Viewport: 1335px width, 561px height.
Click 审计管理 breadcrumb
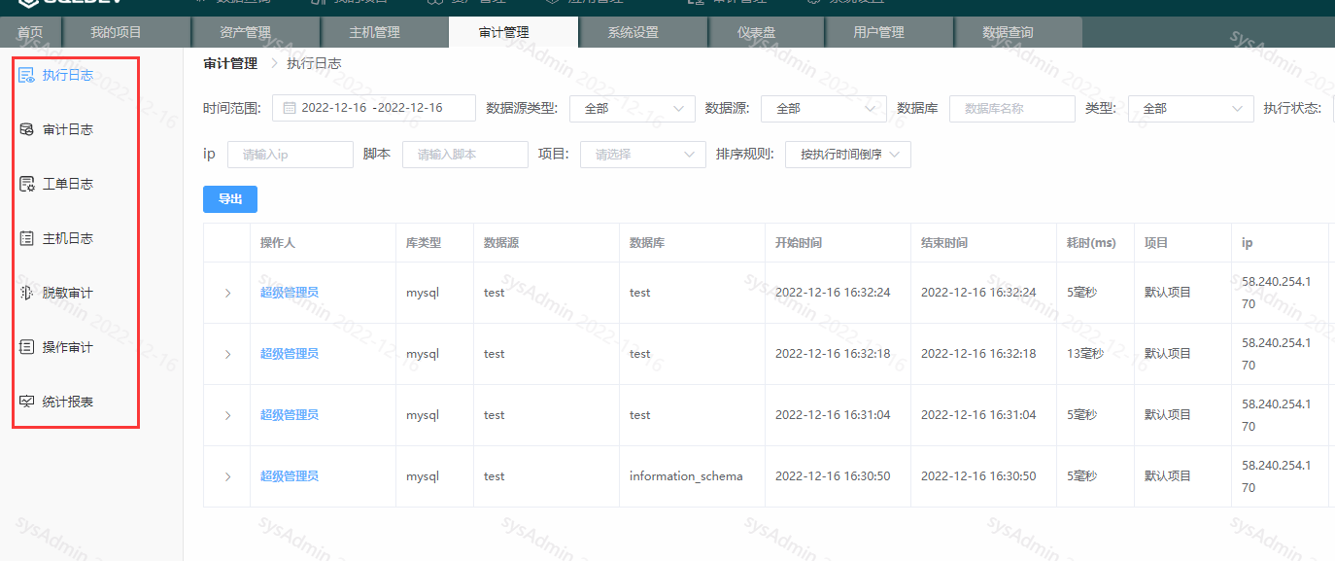click(230, 64)
